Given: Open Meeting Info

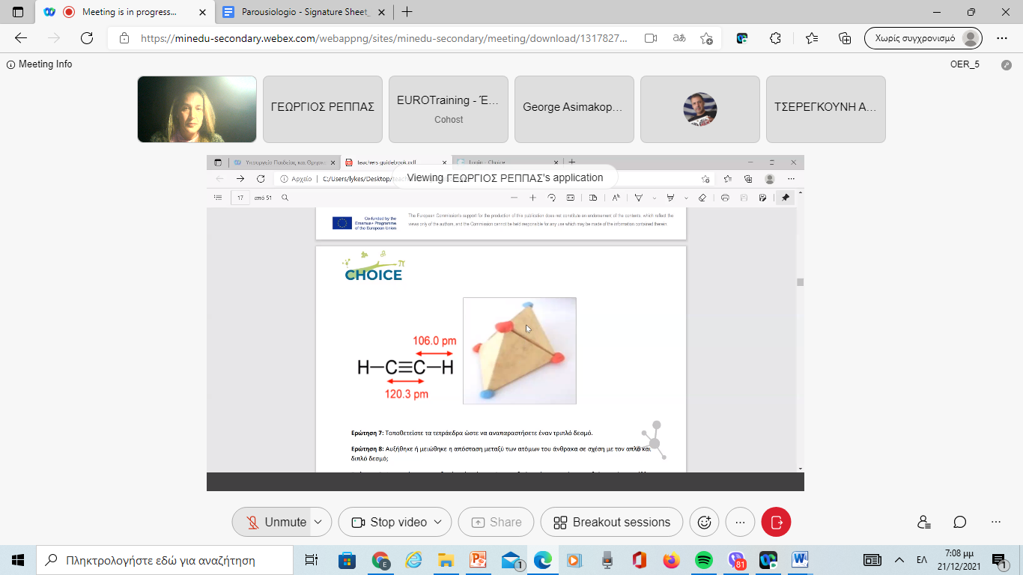Looking at the screenshot, I should (40, 64).
